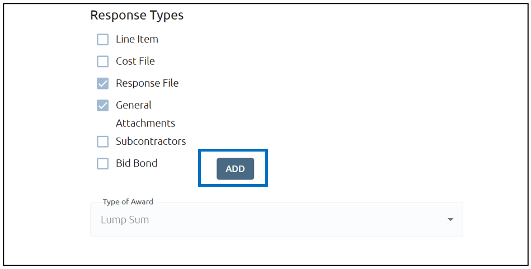Click the Cost File label text
The height and width of the screenshot is (269, 531).
click(135, 62)
